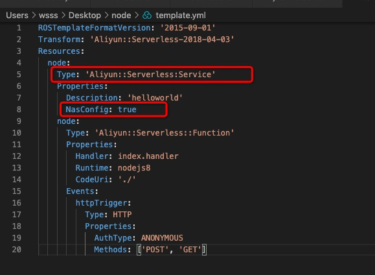Viewport: 375px width, 275px height.
Task: Click the './' CodeUri value
Action: (127, 180)
